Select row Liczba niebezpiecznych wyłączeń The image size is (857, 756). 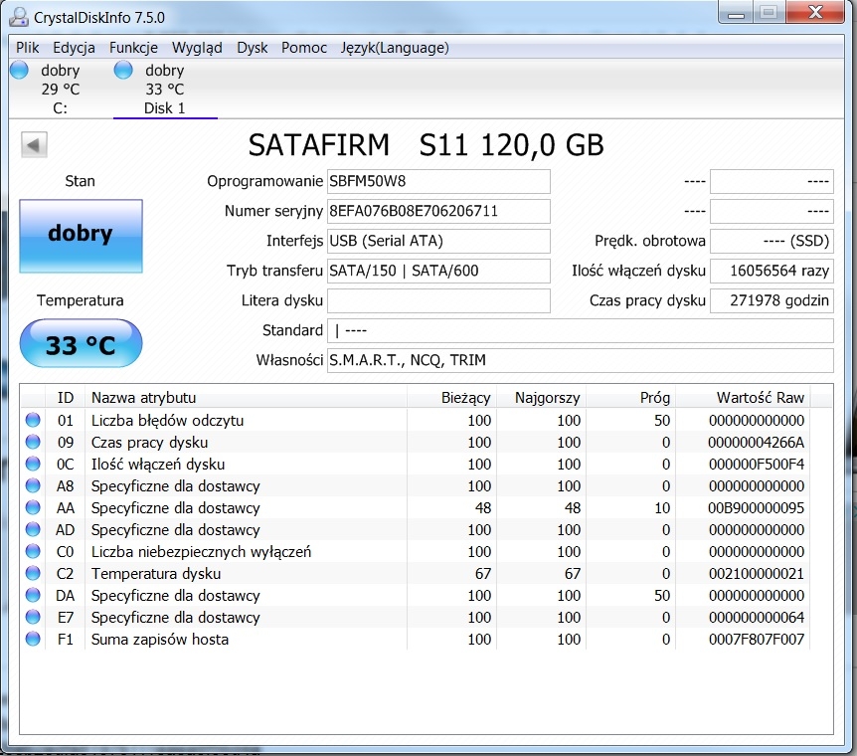tap(416, 551)
